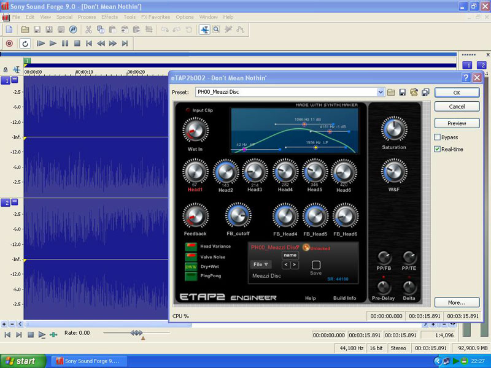This screenshot has height=368, width=491.
Task: Enable the Bypass checkbox
Action: (x=438, y=137)
